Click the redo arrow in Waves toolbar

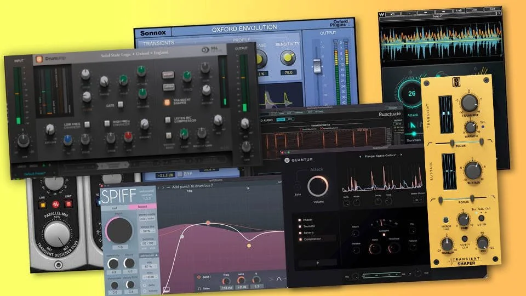pos(408,14)
